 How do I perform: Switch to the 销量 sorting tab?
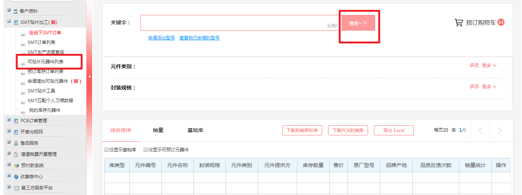[158, 130]
